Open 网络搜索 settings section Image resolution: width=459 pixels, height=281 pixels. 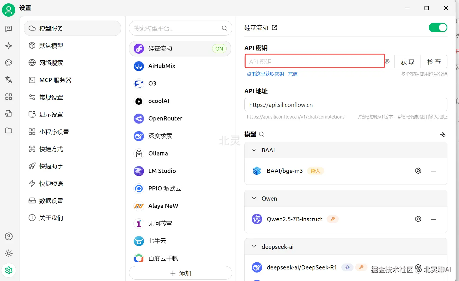(x=72, y=63)
